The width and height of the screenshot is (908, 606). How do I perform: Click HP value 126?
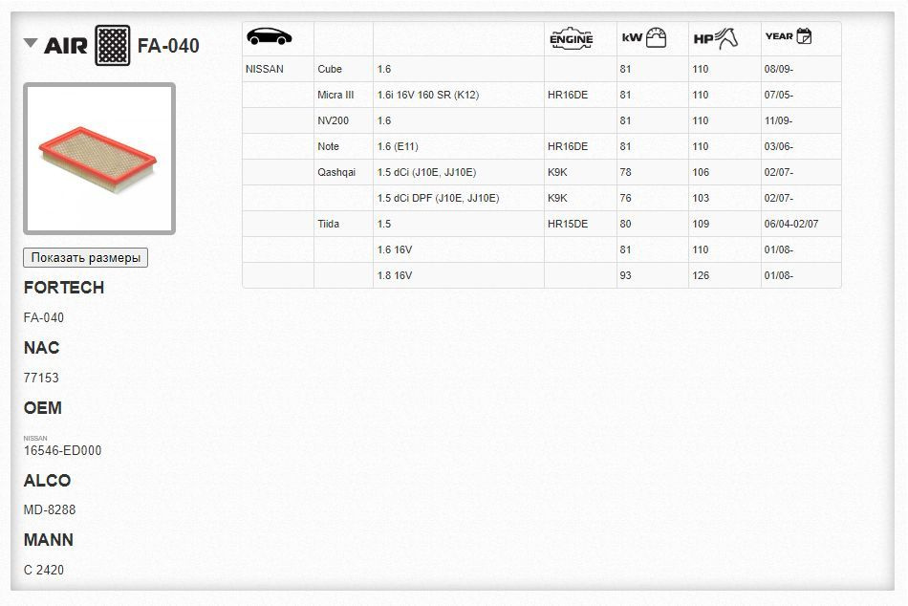[701, 275]
